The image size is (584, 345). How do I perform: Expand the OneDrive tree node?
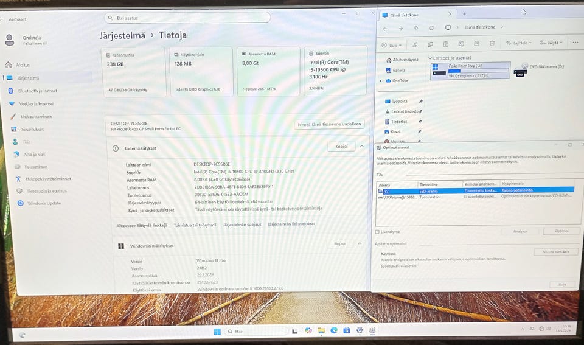(380, 81)
